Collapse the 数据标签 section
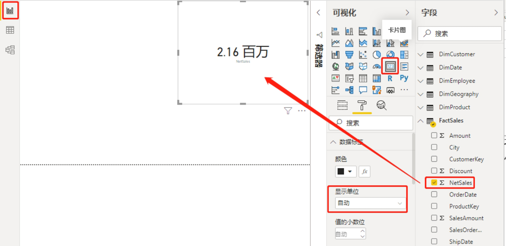 coord(333,142)
